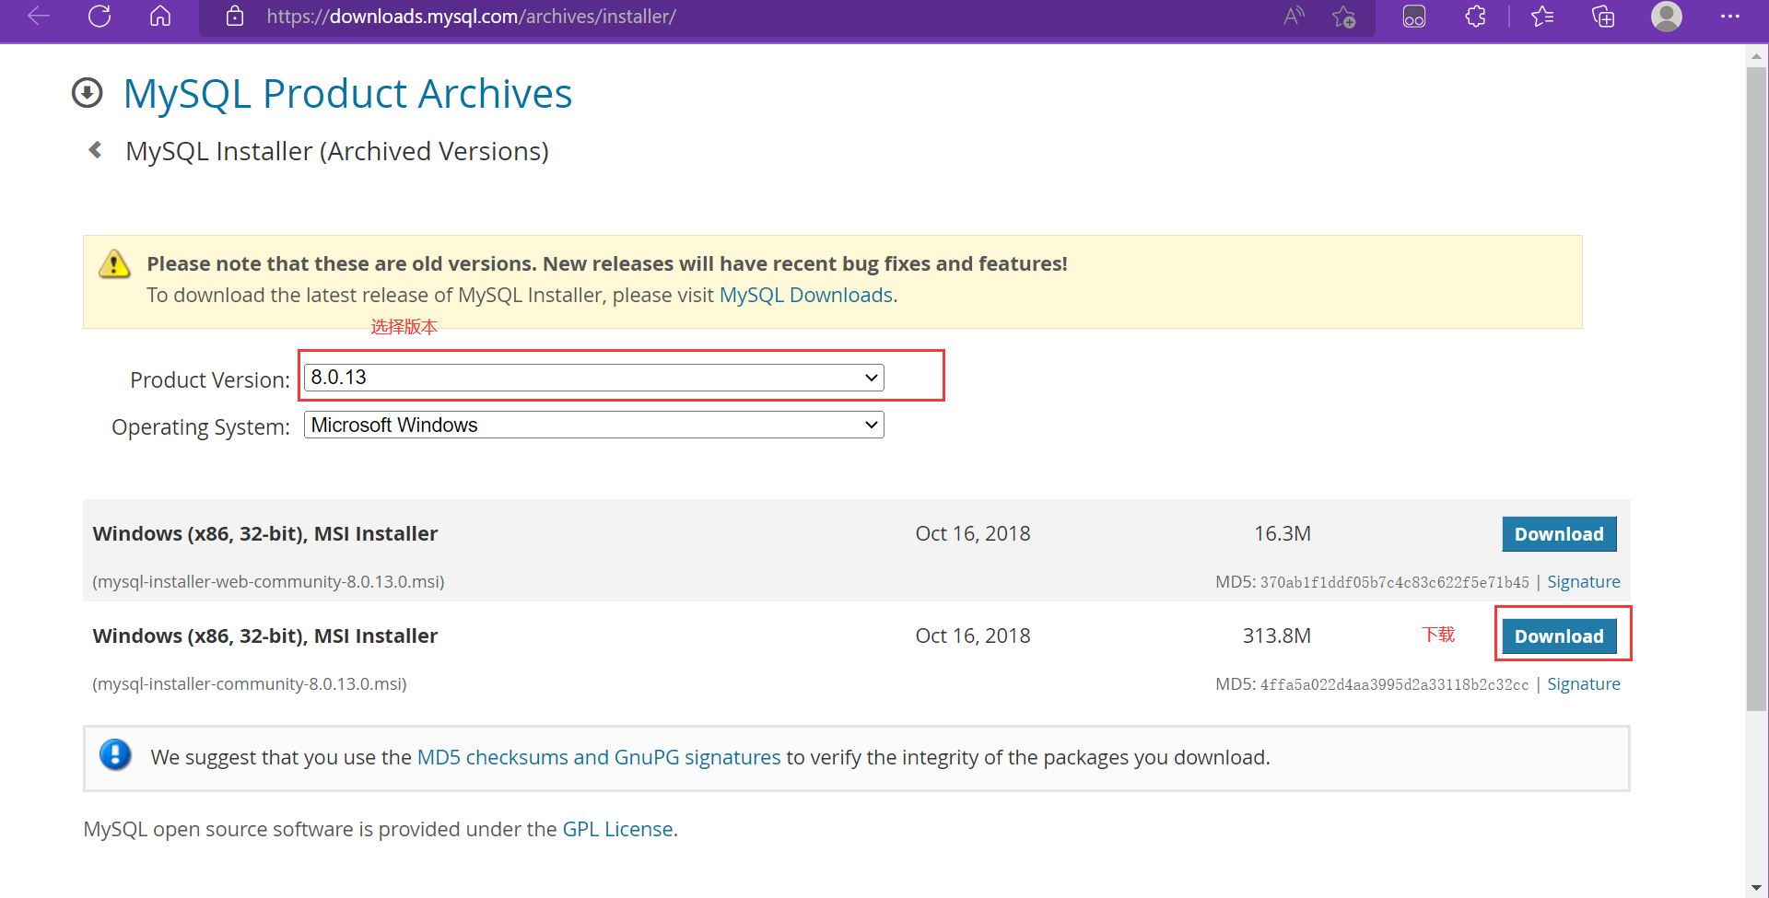Click the yellow warning triangle icon

114,263
